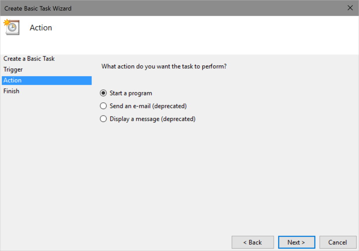Click the 'Send an e-mail (deprecated)' label text
Viewport: 359px width, 251px height.
pos(148,106)
